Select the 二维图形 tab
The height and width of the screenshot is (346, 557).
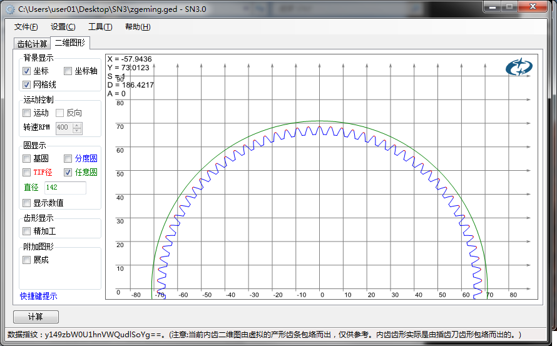pos(70,43)
